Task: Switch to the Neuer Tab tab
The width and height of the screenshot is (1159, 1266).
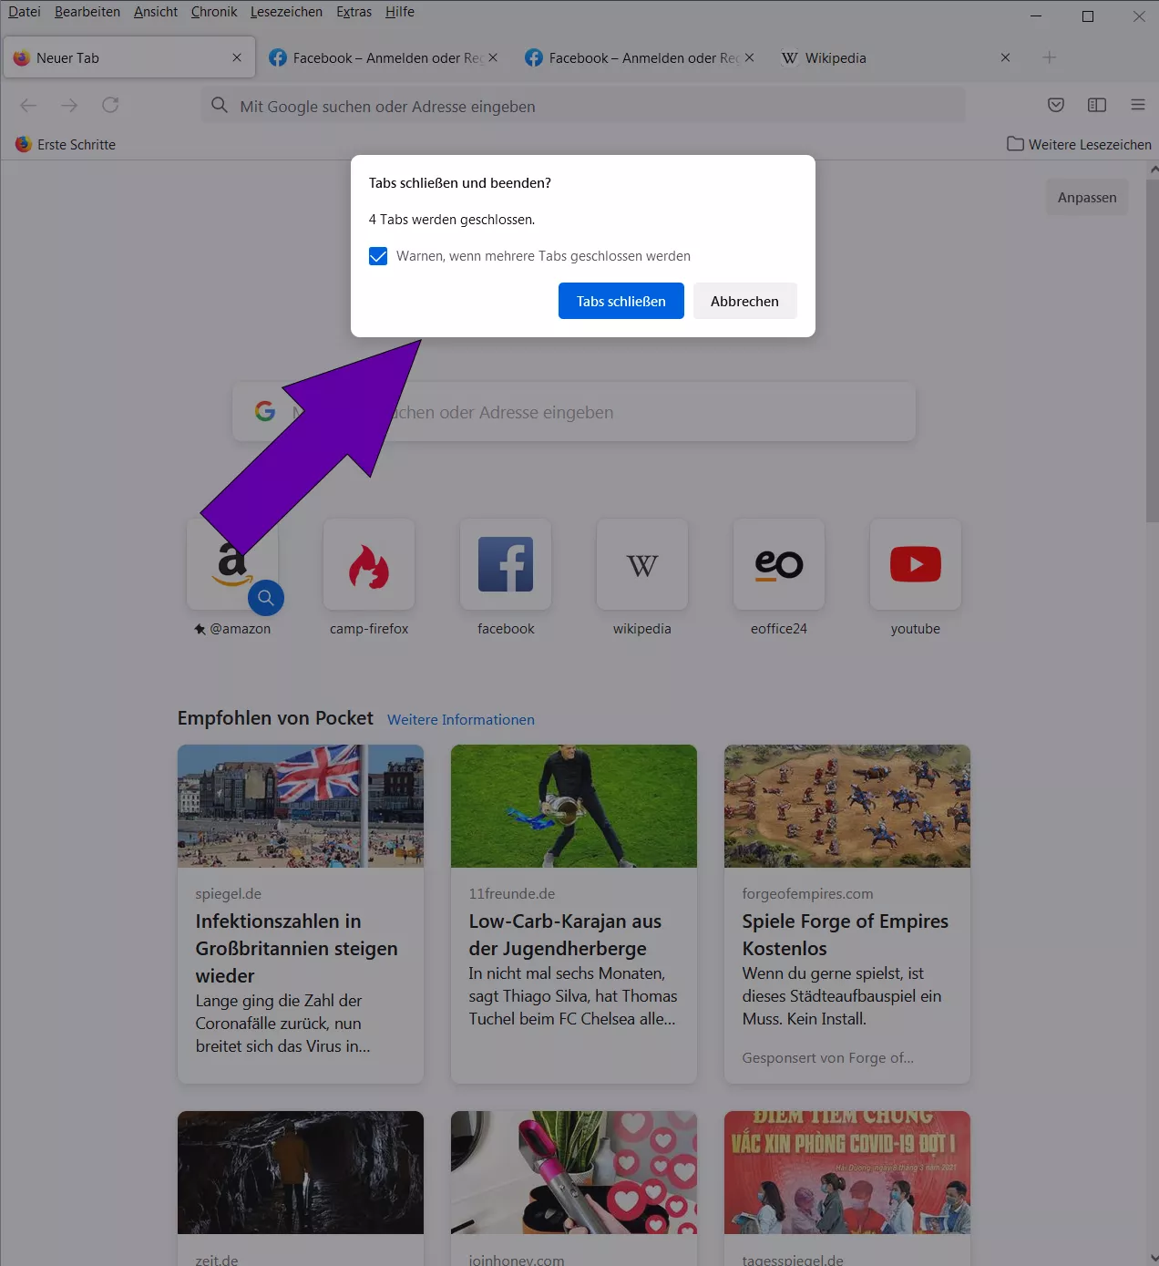Action: (x=129, y=57)
